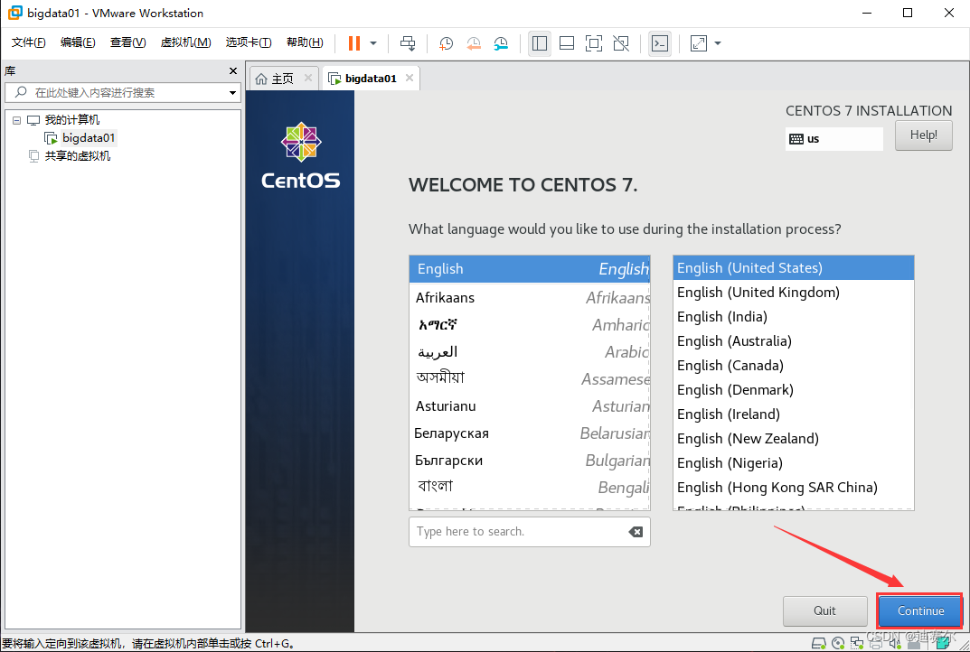Click the Continue button
The width and height of the screenshot is (970, 652).
[920, 610]
